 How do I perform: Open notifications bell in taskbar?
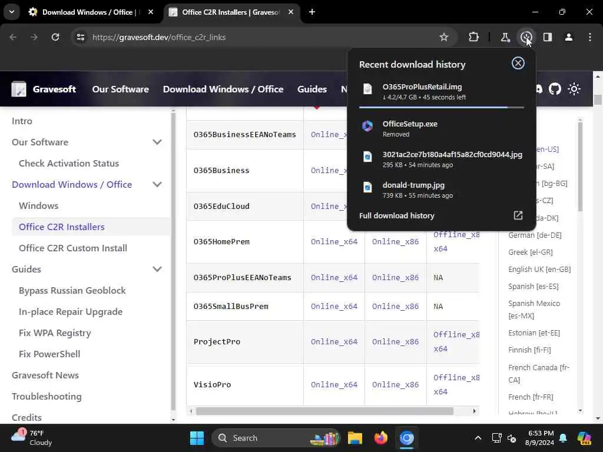[x=563, y=438]
